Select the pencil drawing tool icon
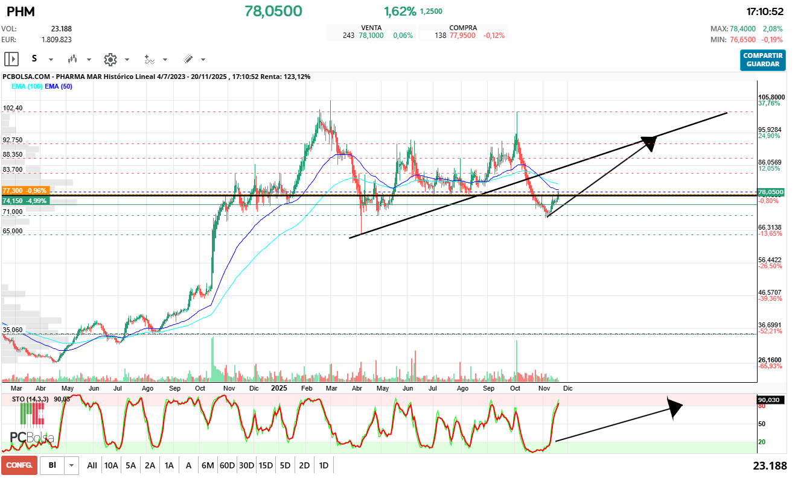The height and width of the screenshot is (478, 795). (188, 59)
